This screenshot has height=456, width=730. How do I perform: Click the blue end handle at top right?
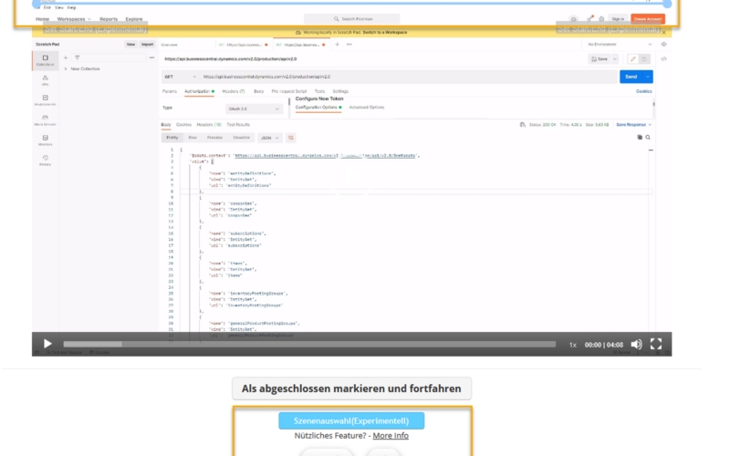[x=667, y=5]
